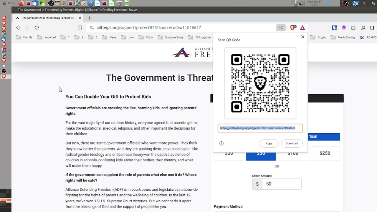This screenshot has width=377, height=212.
Task: Click the HP tray icon
Action: (x=356, y=4)
